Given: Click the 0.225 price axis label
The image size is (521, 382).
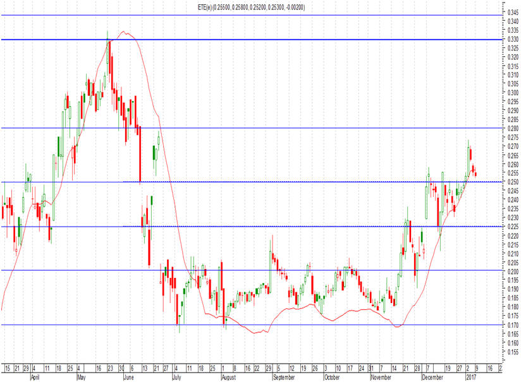Looking at the screenshot, I should coord(513,227).
